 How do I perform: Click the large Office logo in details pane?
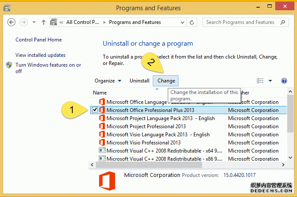tap(107, 181)
